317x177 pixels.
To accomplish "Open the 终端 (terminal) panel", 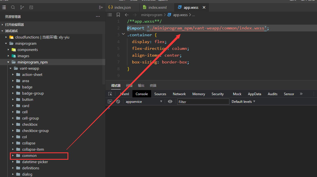I will pyautogui.click(x=153, y=86).
